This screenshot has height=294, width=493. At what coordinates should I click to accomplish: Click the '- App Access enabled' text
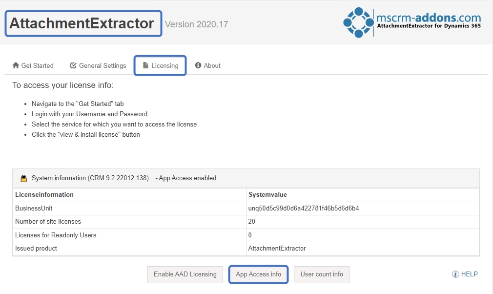pos(186,178)
